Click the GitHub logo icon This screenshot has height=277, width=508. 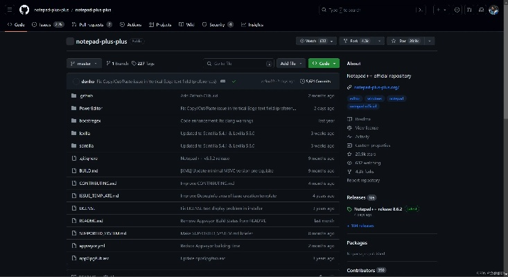point(24,10)
